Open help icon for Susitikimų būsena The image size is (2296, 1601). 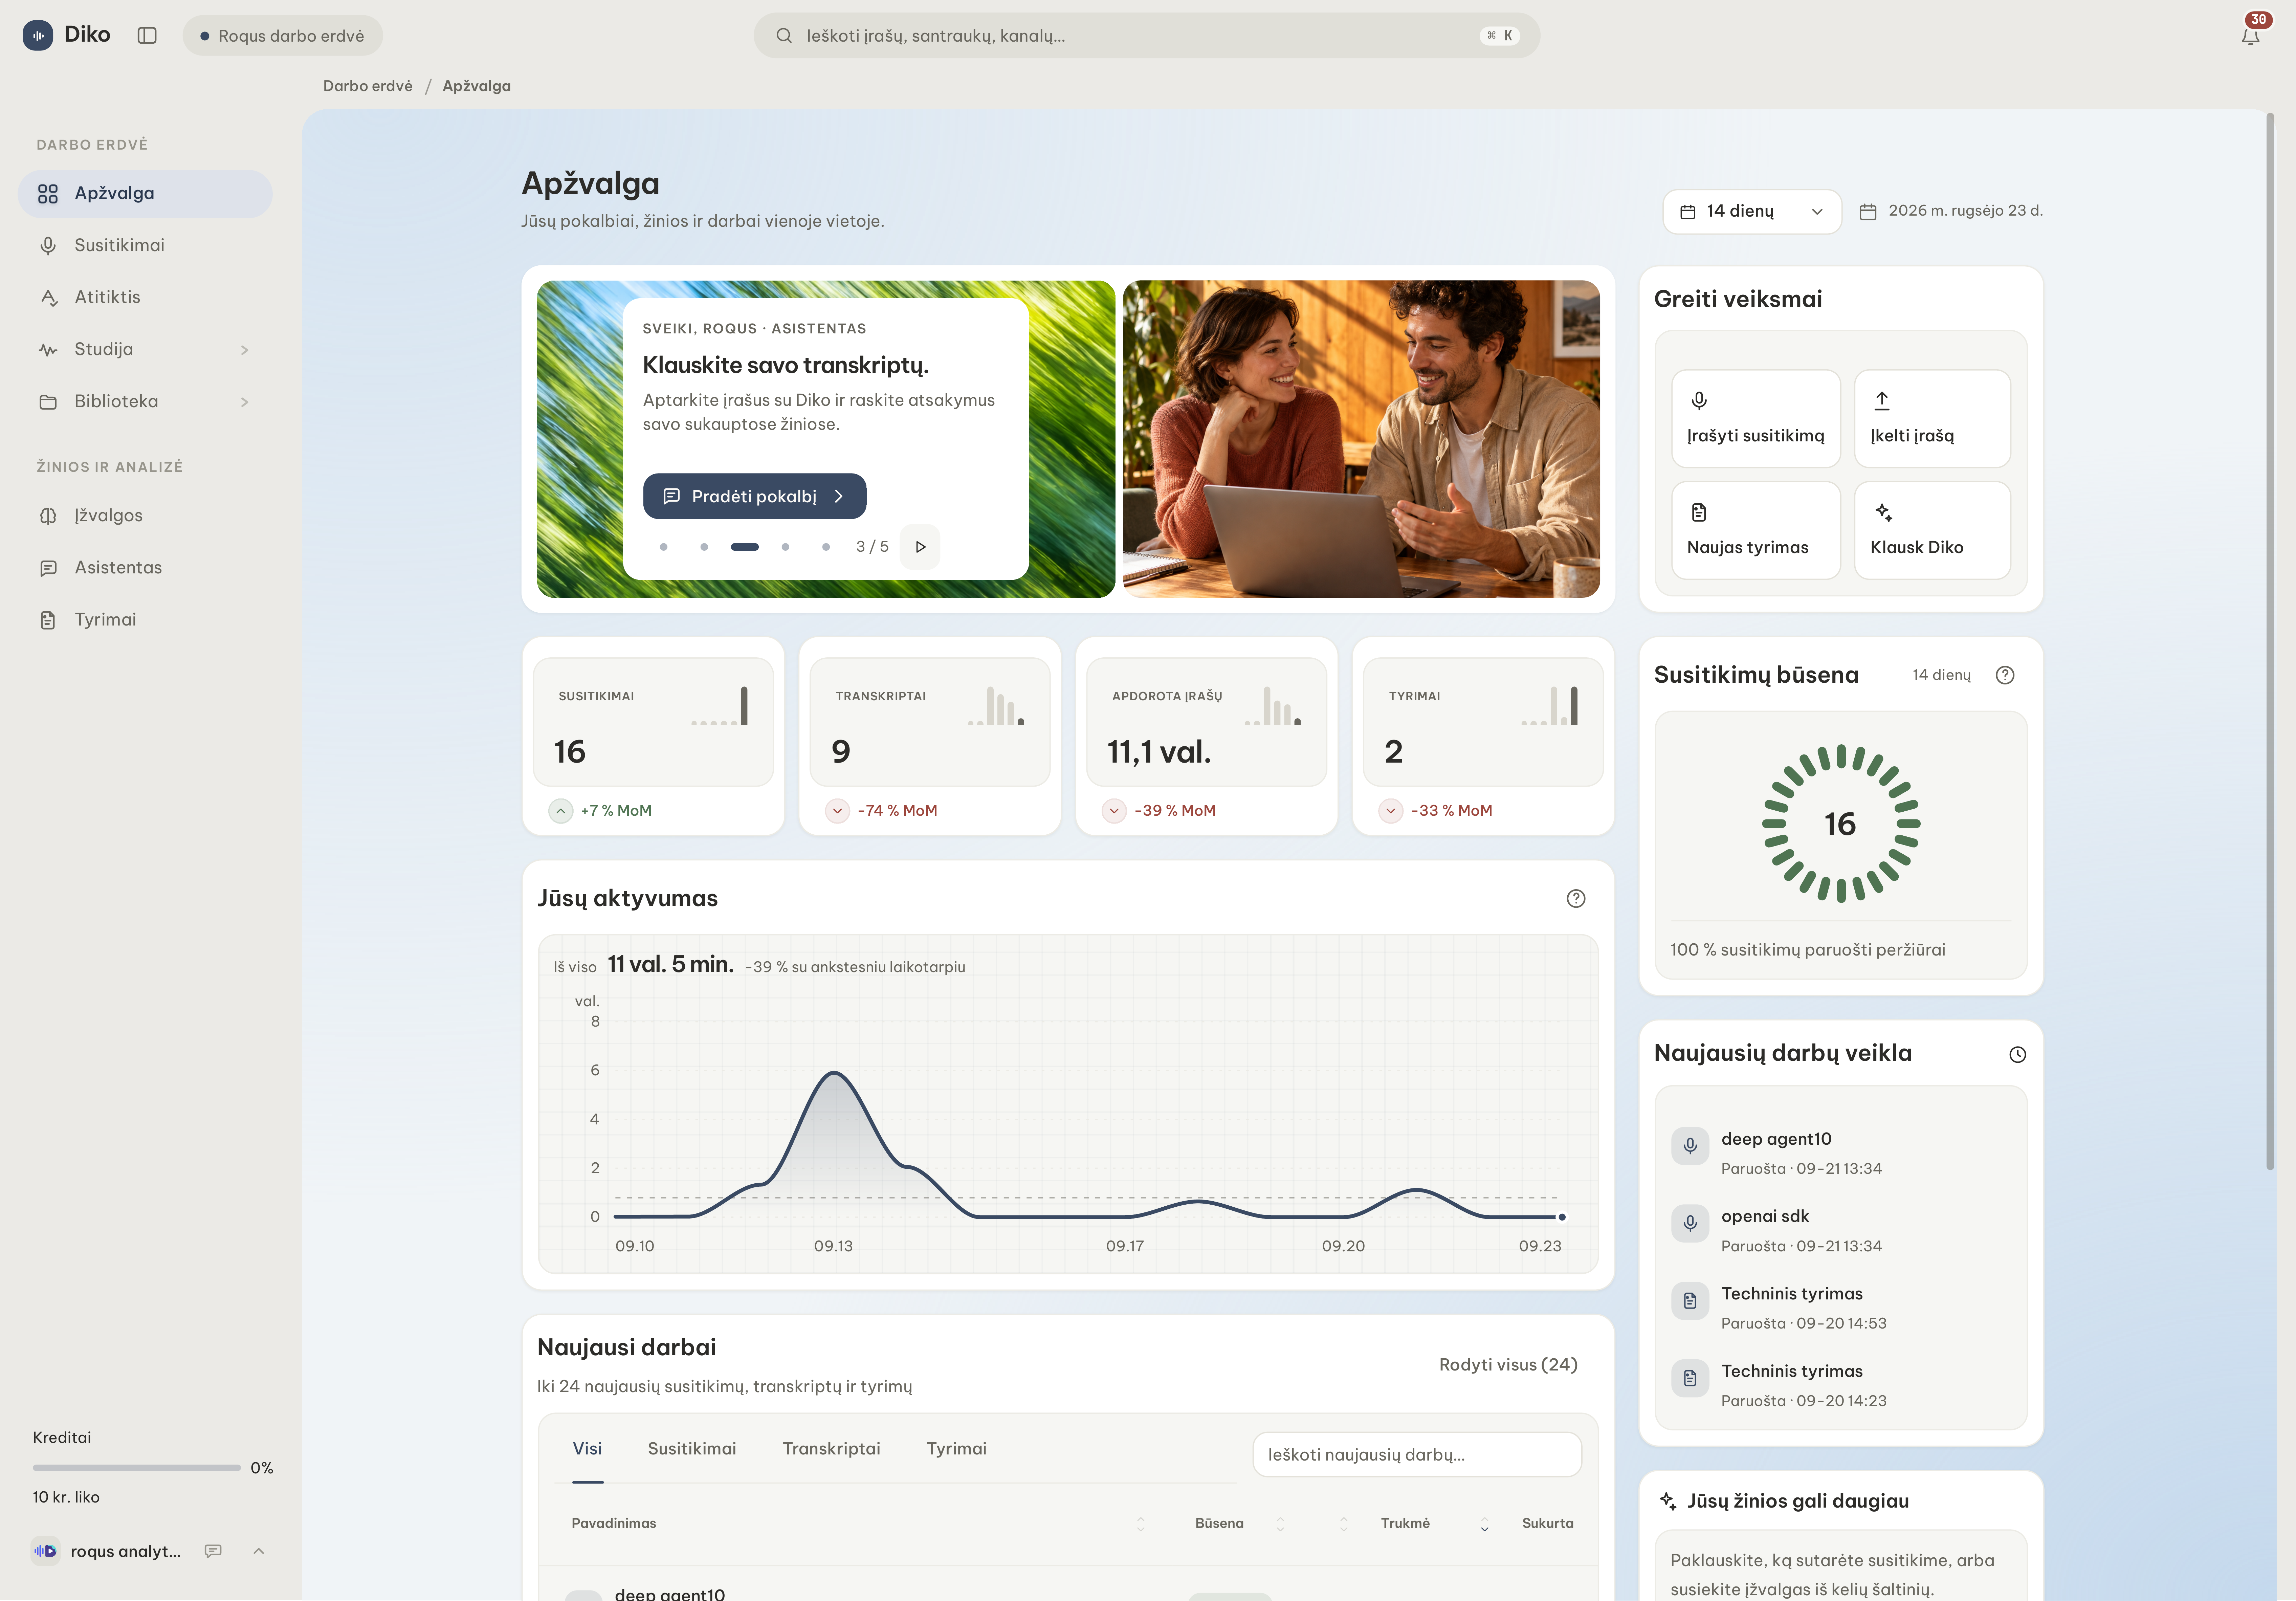[x=2005, y=675]
